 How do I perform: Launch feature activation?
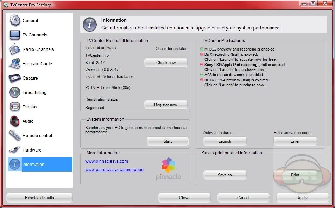(225, 141)
